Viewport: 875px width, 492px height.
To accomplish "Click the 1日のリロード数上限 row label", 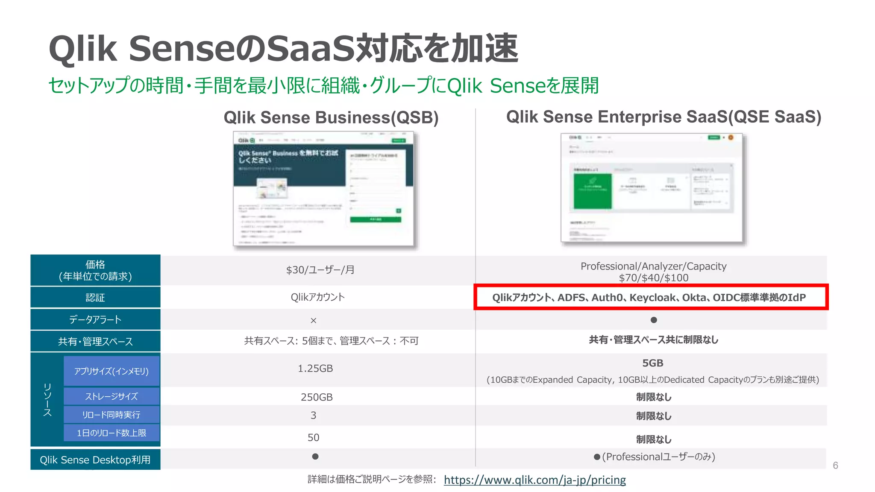I will point(112,433).
